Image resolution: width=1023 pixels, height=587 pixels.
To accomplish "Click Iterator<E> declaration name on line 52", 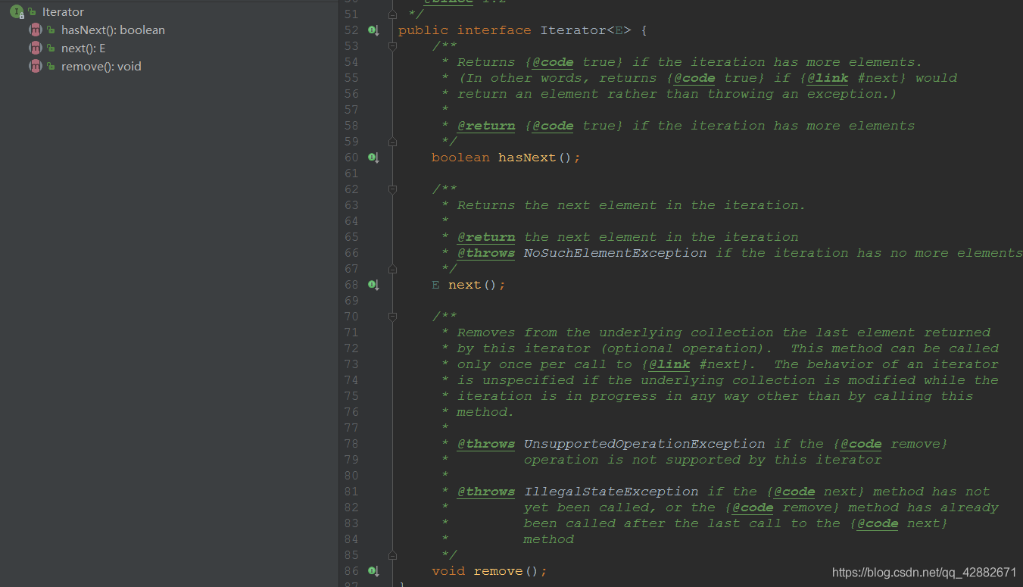I will [585, 30].
